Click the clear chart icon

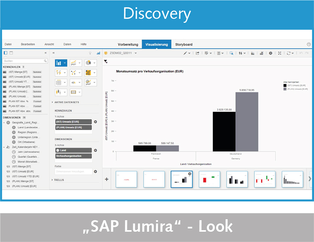[262, 53]
